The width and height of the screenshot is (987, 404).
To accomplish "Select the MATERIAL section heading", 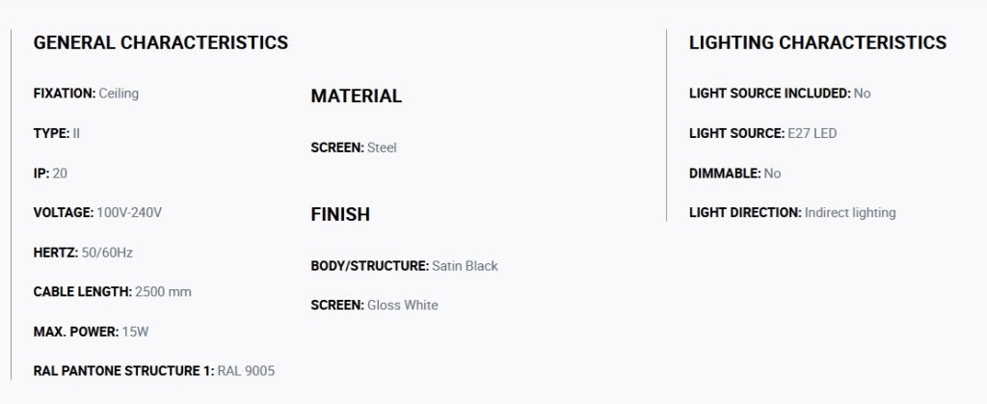I will coord(357,95).
